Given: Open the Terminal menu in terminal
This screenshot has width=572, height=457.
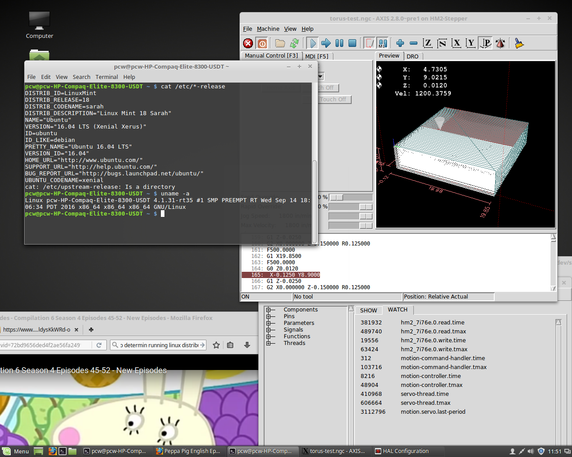Looking at the screenshot, I should tap(107, 77).
